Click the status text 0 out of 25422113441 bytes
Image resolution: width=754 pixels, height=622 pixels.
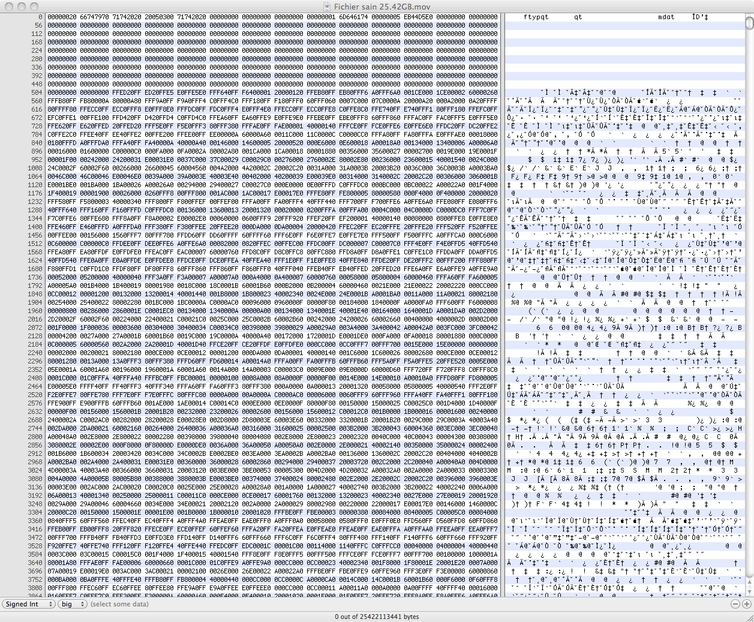[377, 617]
